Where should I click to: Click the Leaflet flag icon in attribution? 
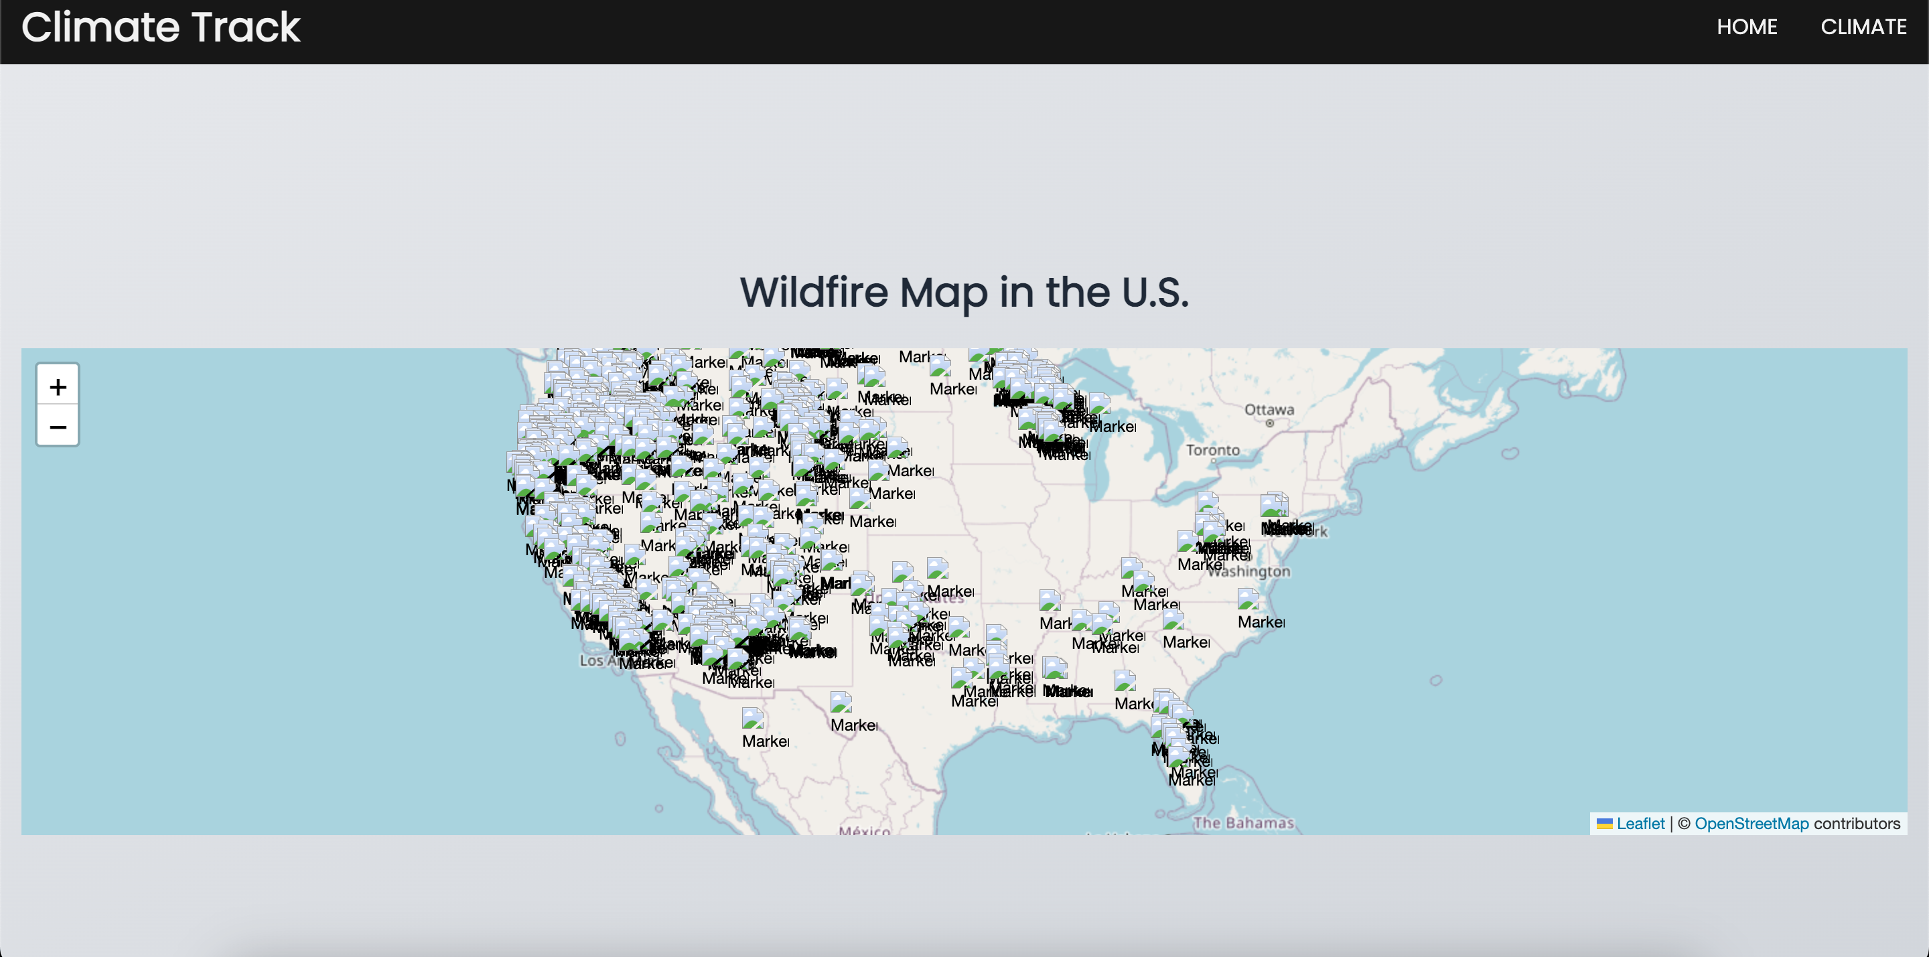click(x=1604, y=824)
